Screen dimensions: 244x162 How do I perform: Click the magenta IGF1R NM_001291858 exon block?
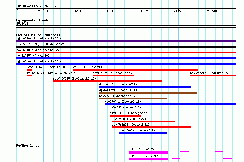click(x=148, y=159)
